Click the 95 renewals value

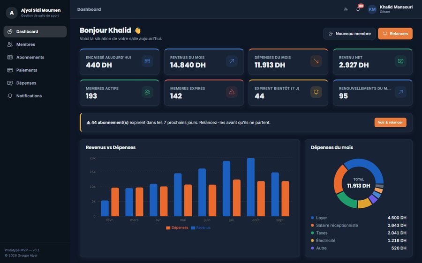[343, 96]
